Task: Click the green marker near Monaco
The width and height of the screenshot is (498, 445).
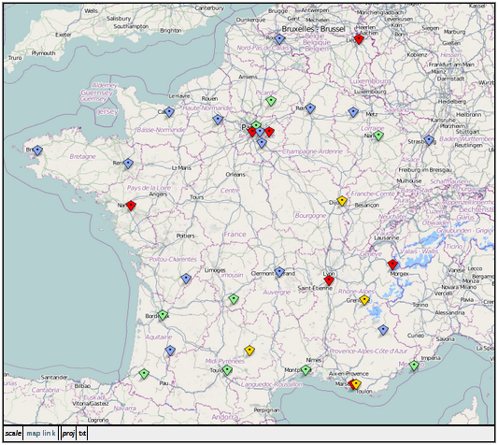Action: point(414,366)
